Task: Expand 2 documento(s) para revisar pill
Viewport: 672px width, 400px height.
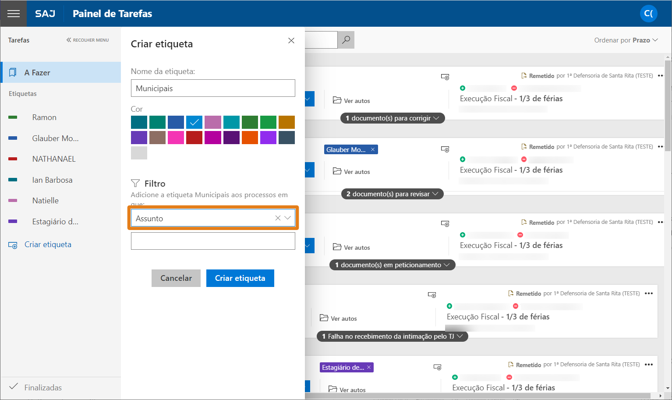Action: [393, 194]
